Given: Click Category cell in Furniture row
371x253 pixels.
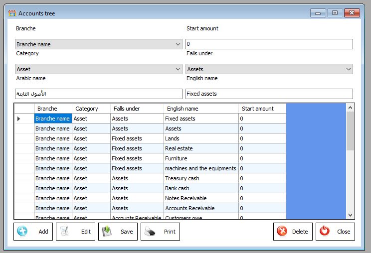Looking at the screenshot, I should pos(91,158).
